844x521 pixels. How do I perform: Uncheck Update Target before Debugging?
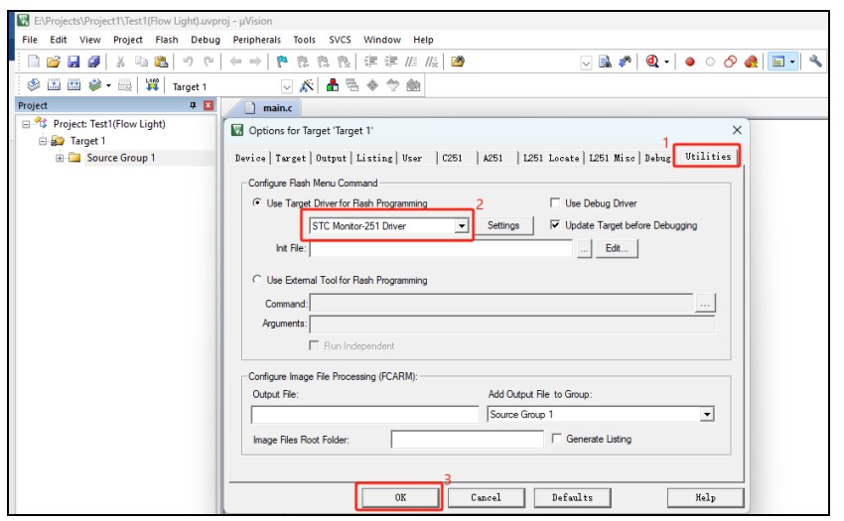pyautogui.click(x=555, y=225)
